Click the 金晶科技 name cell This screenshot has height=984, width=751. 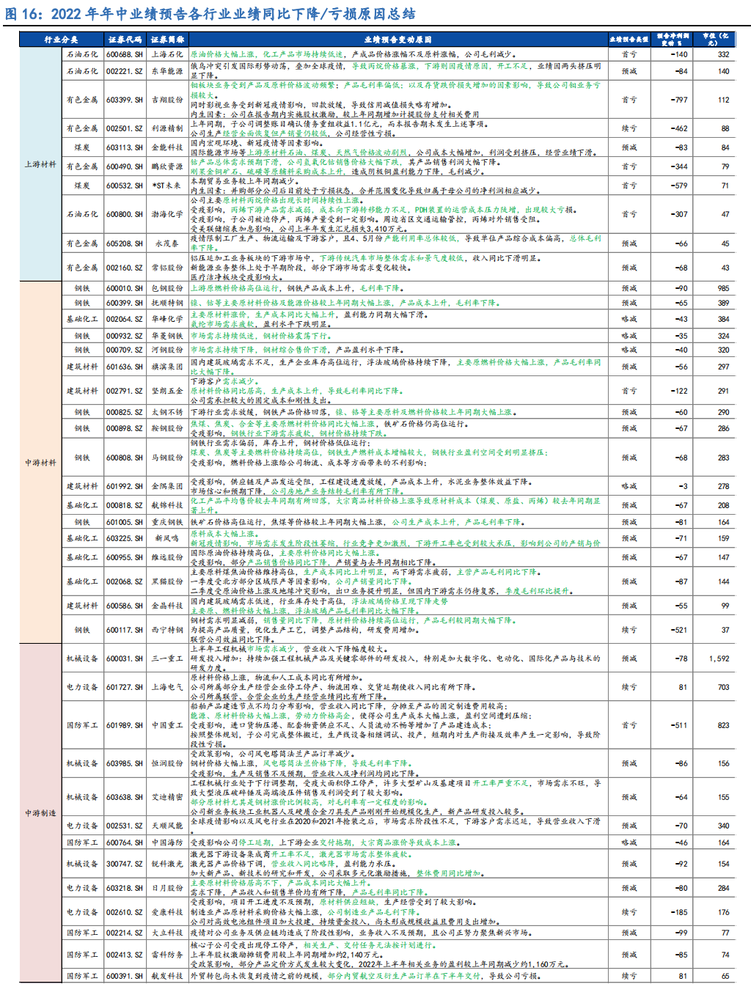(x=167, y=606)
